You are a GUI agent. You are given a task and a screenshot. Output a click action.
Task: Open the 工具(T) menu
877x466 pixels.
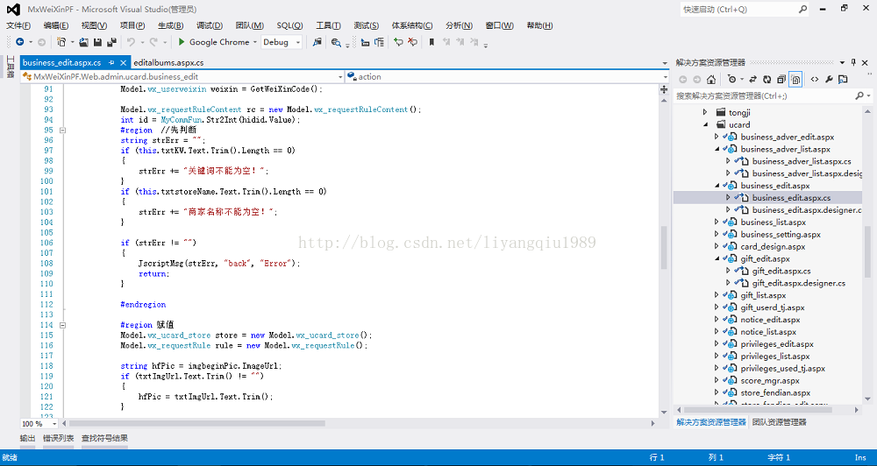(328, 25)
